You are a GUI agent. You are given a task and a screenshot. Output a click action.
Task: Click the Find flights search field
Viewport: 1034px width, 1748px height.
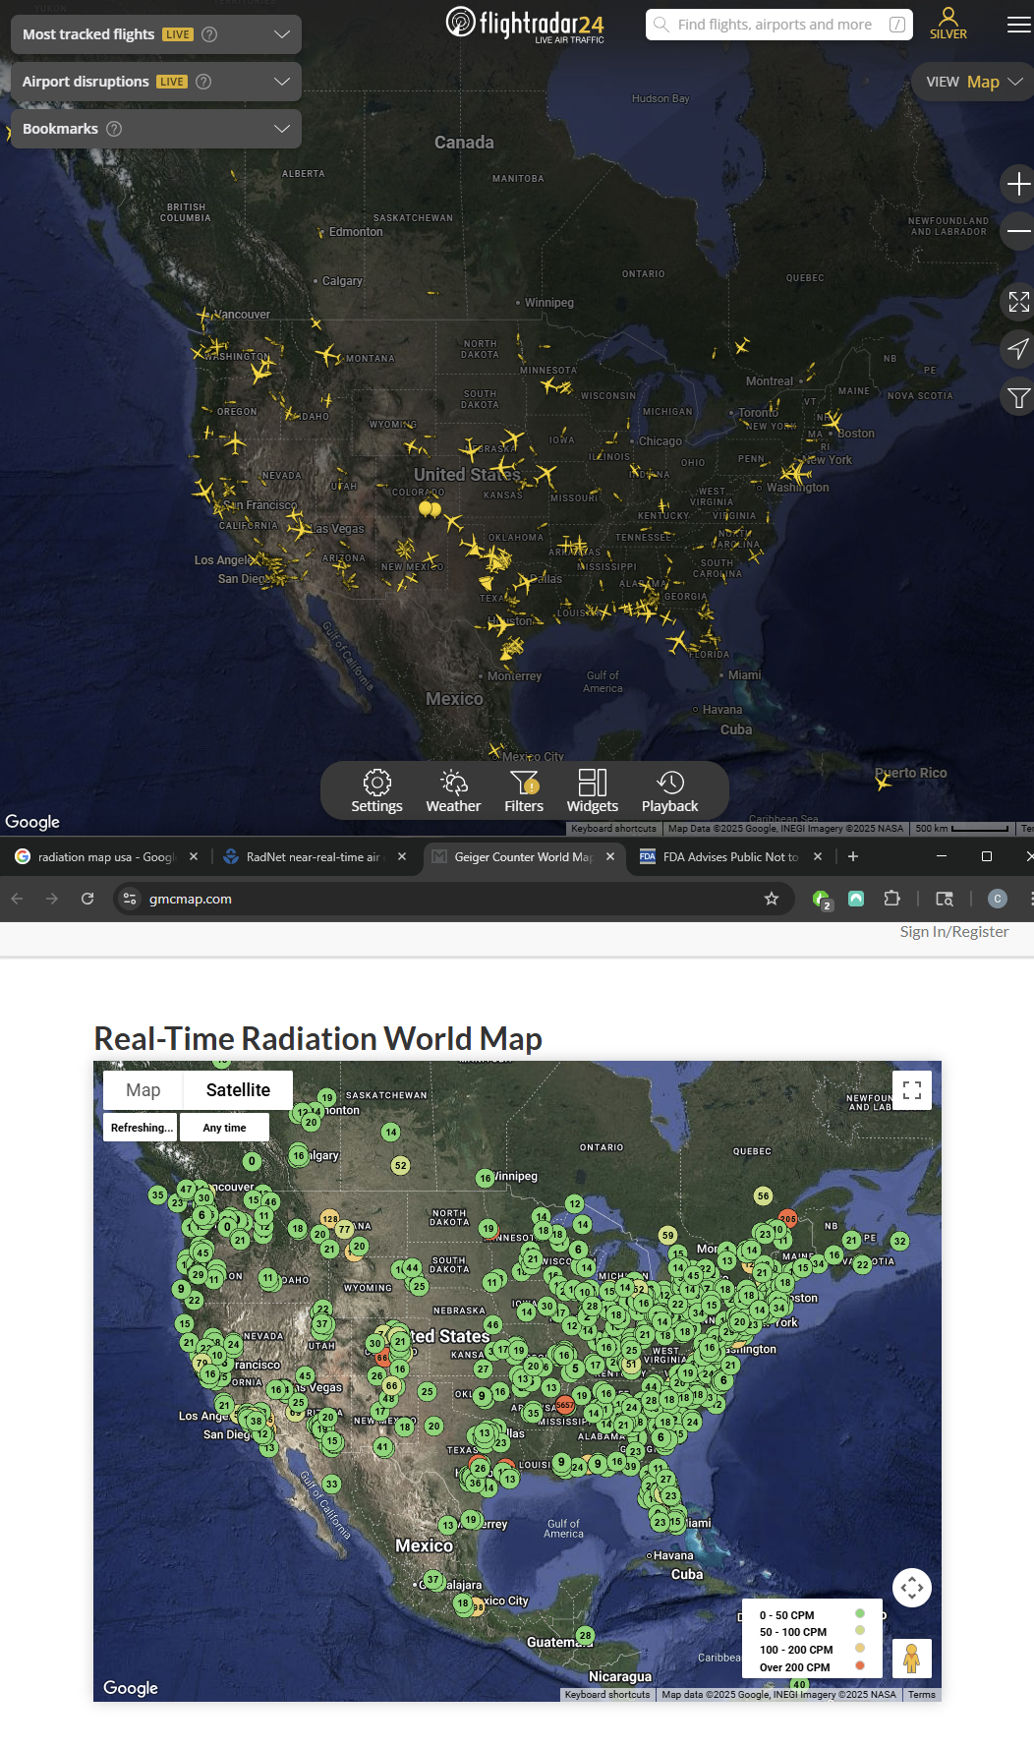pyautogui.click(x=775, y=25)
